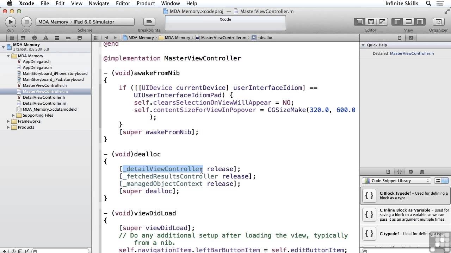
Task: Collapse the Quick Help section
Action: (363, 45)
